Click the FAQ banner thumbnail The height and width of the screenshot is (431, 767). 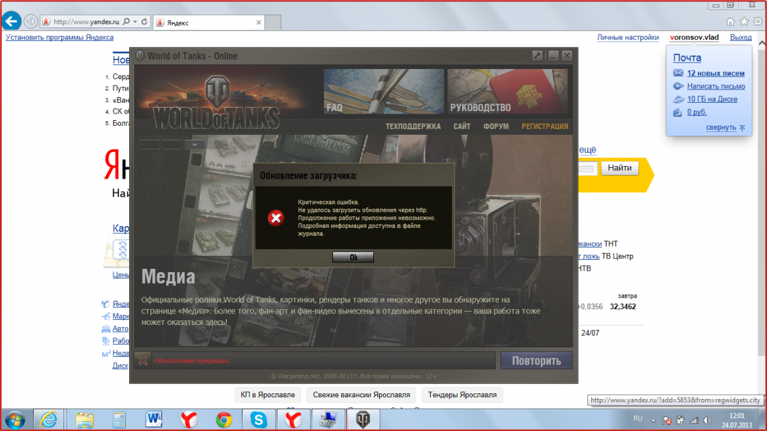(x=383, y=91)
